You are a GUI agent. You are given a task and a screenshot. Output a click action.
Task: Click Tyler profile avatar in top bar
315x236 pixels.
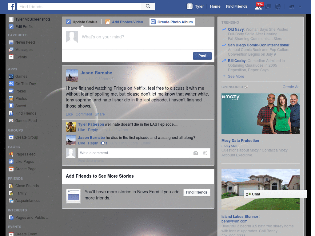[189, 6]
